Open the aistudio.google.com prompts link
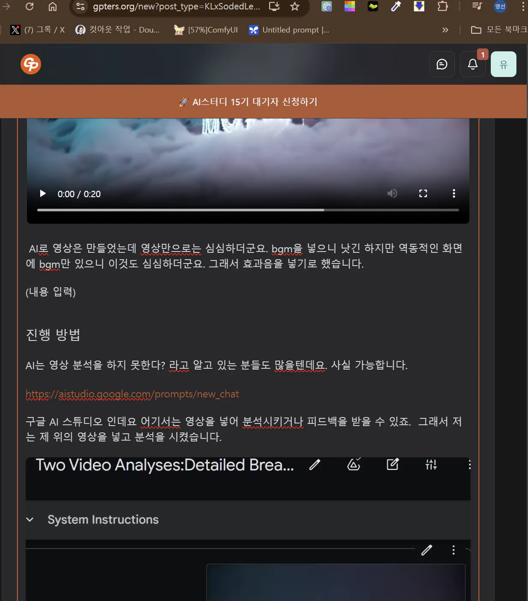The height and width of the screenshot is (601, 528). pyautogui.click(x=132, y=394)
